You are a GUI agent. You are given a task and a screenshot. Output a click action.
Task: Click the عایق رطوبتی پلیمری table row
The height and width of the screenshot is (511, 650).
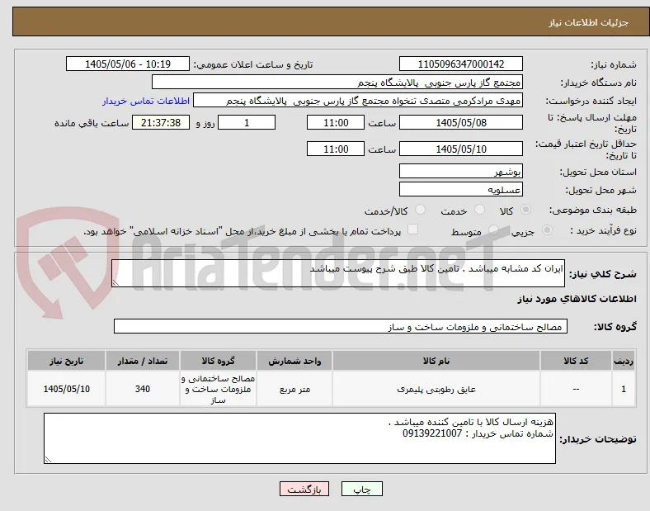pyautogui.click(x=332, y=389)
